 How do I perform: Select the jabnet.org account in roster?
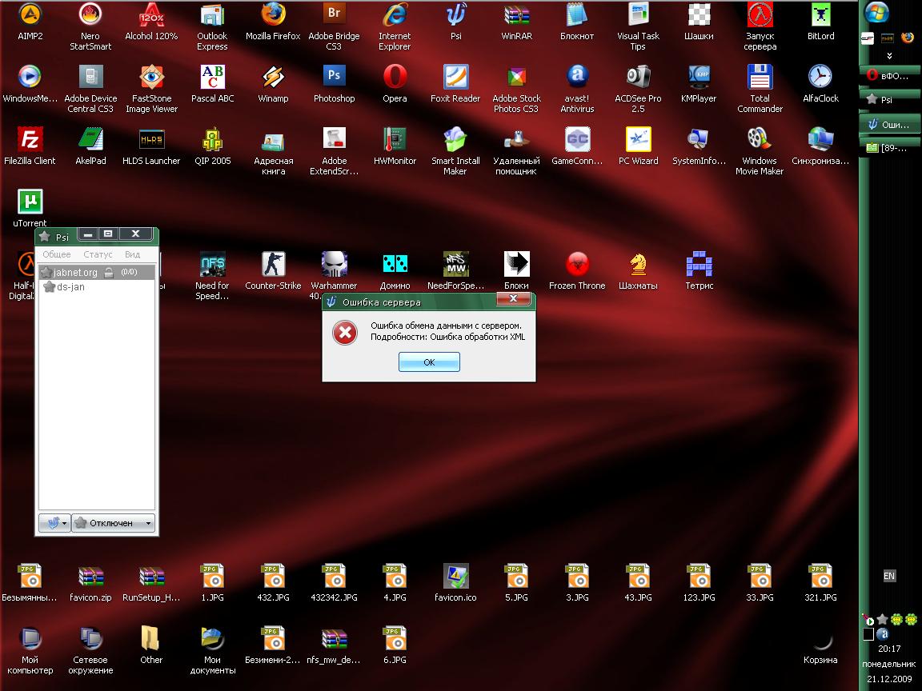pos(75,273)
